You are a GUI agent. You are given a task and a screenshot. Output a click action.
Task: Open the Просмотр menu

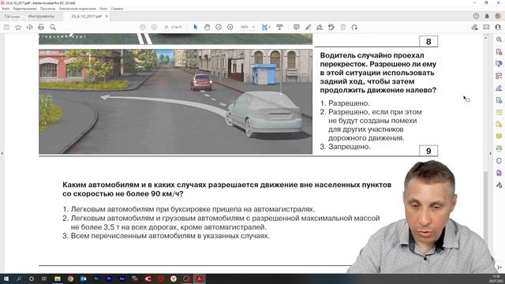tap(47, 9)
